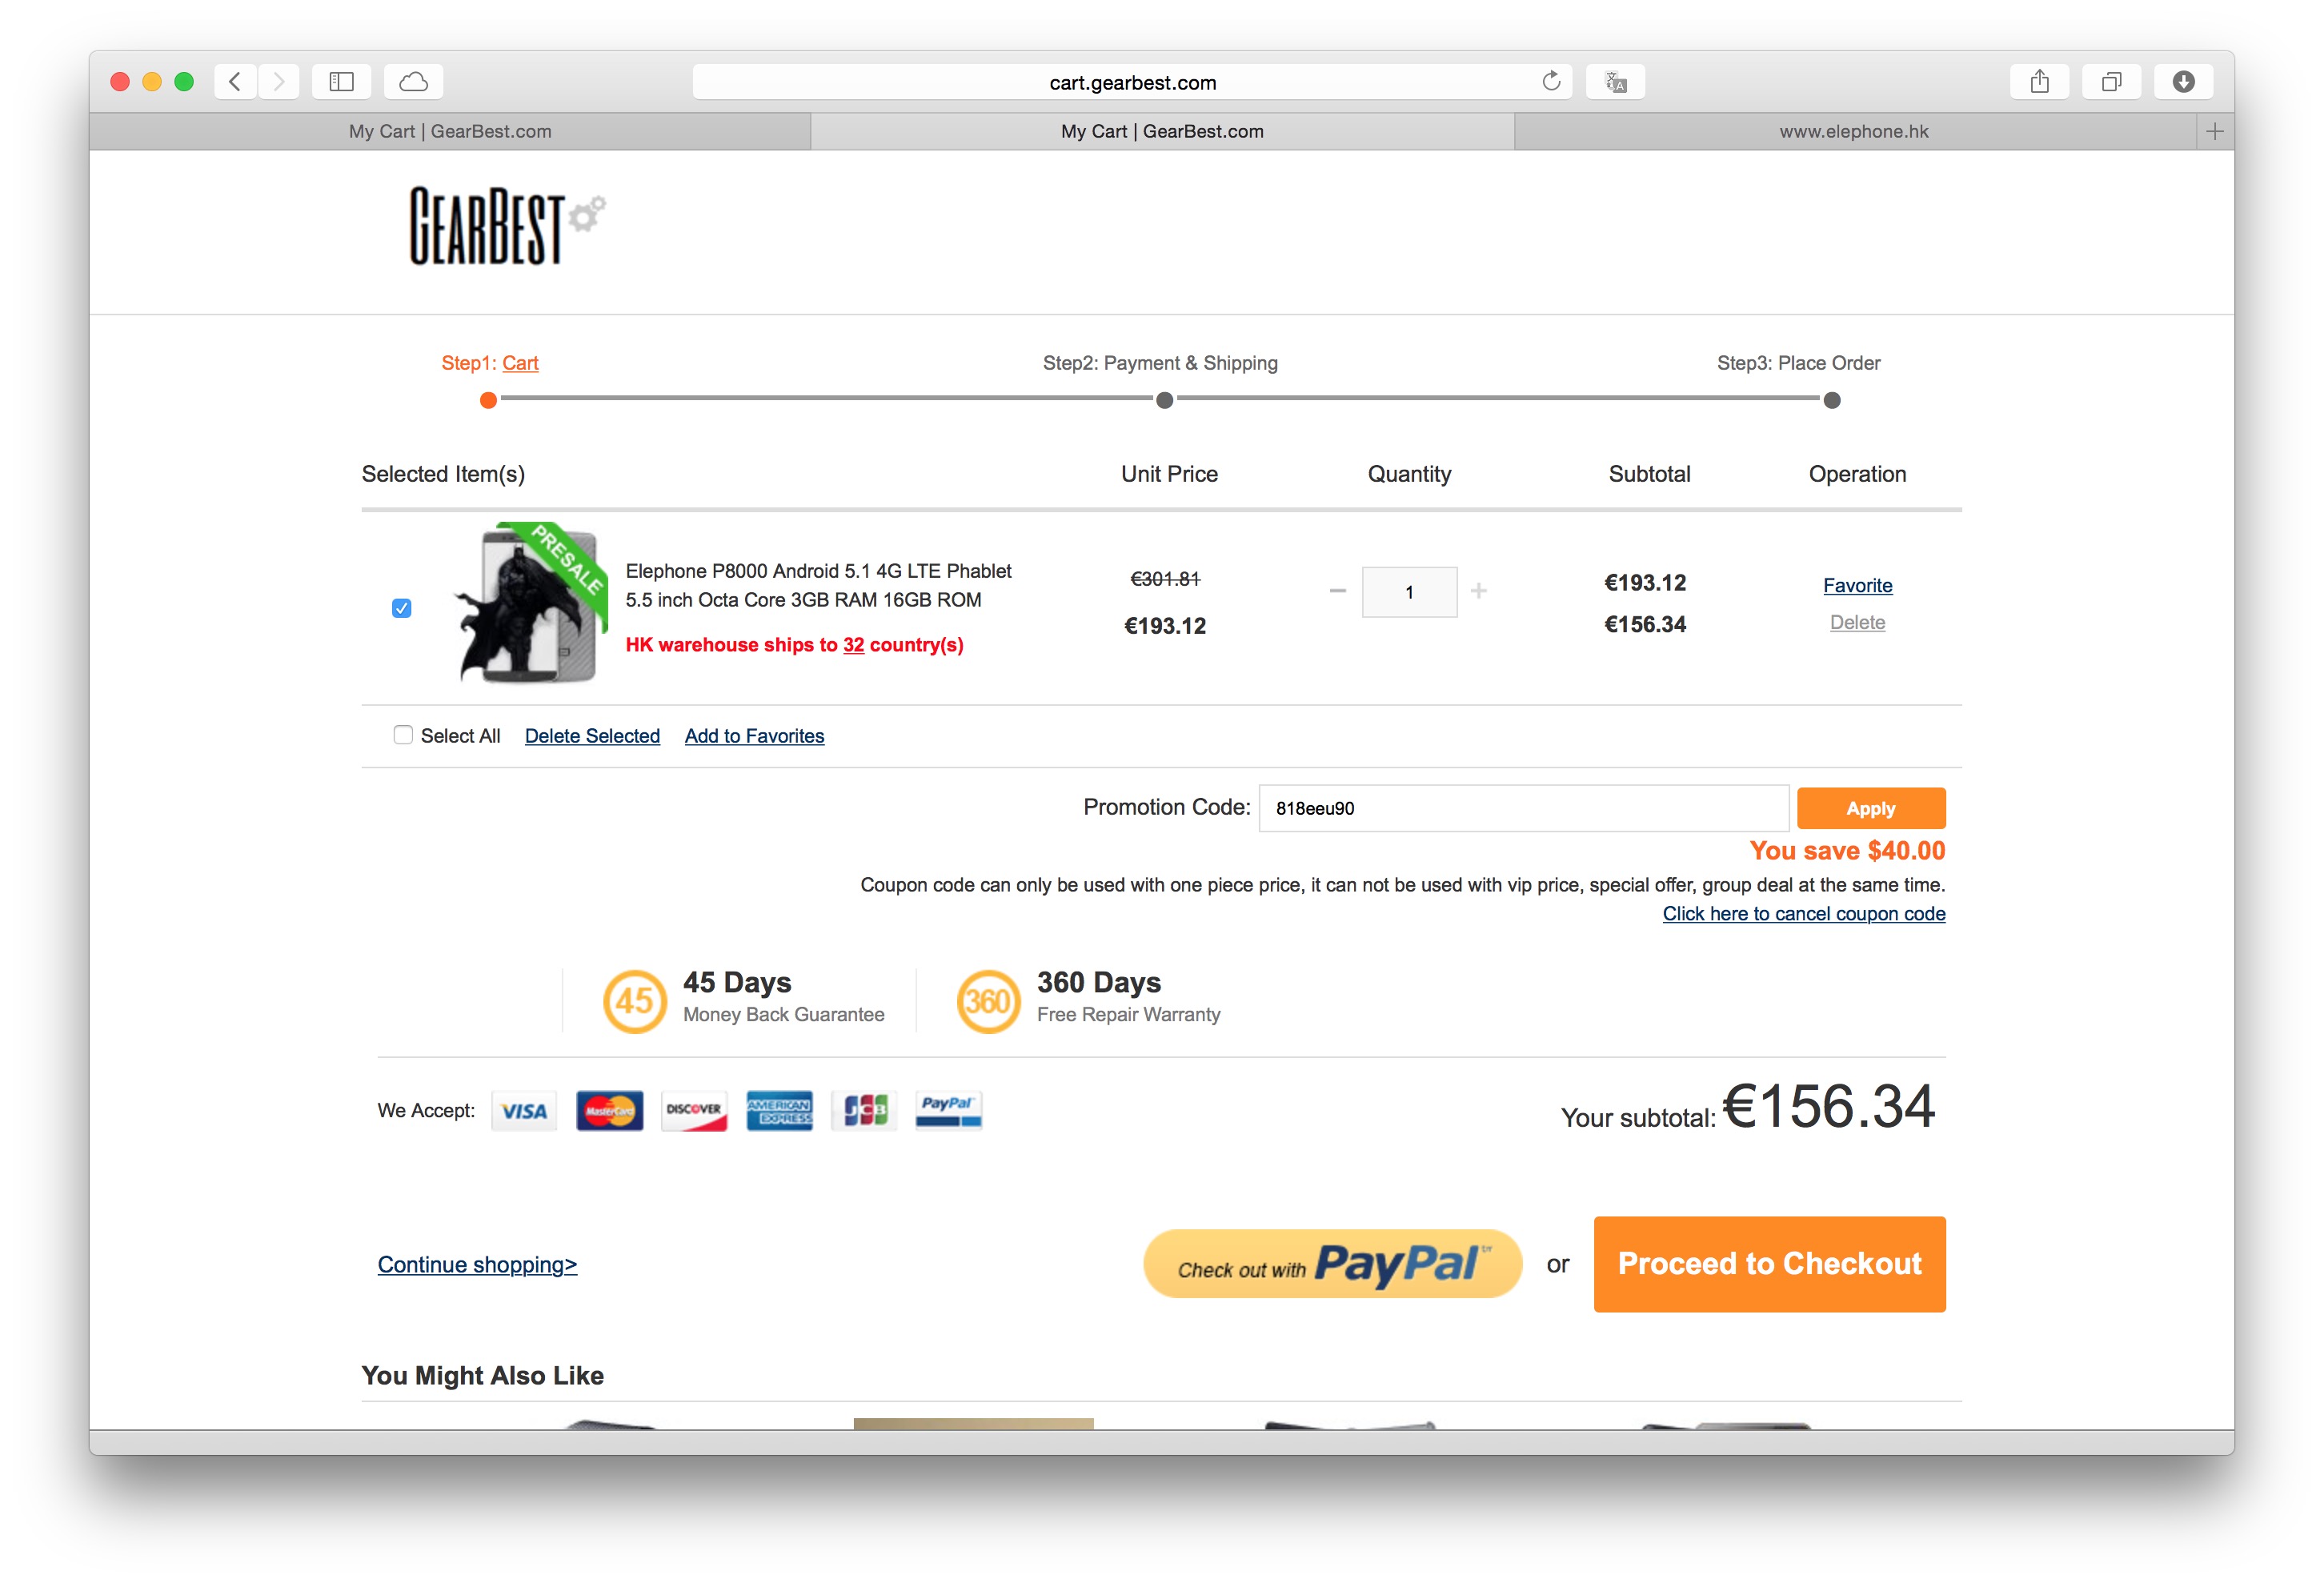Show all tabs overview icon
This screenshot has height=1583, width=2324.
pyautogui.click(x=2111, y=81)
